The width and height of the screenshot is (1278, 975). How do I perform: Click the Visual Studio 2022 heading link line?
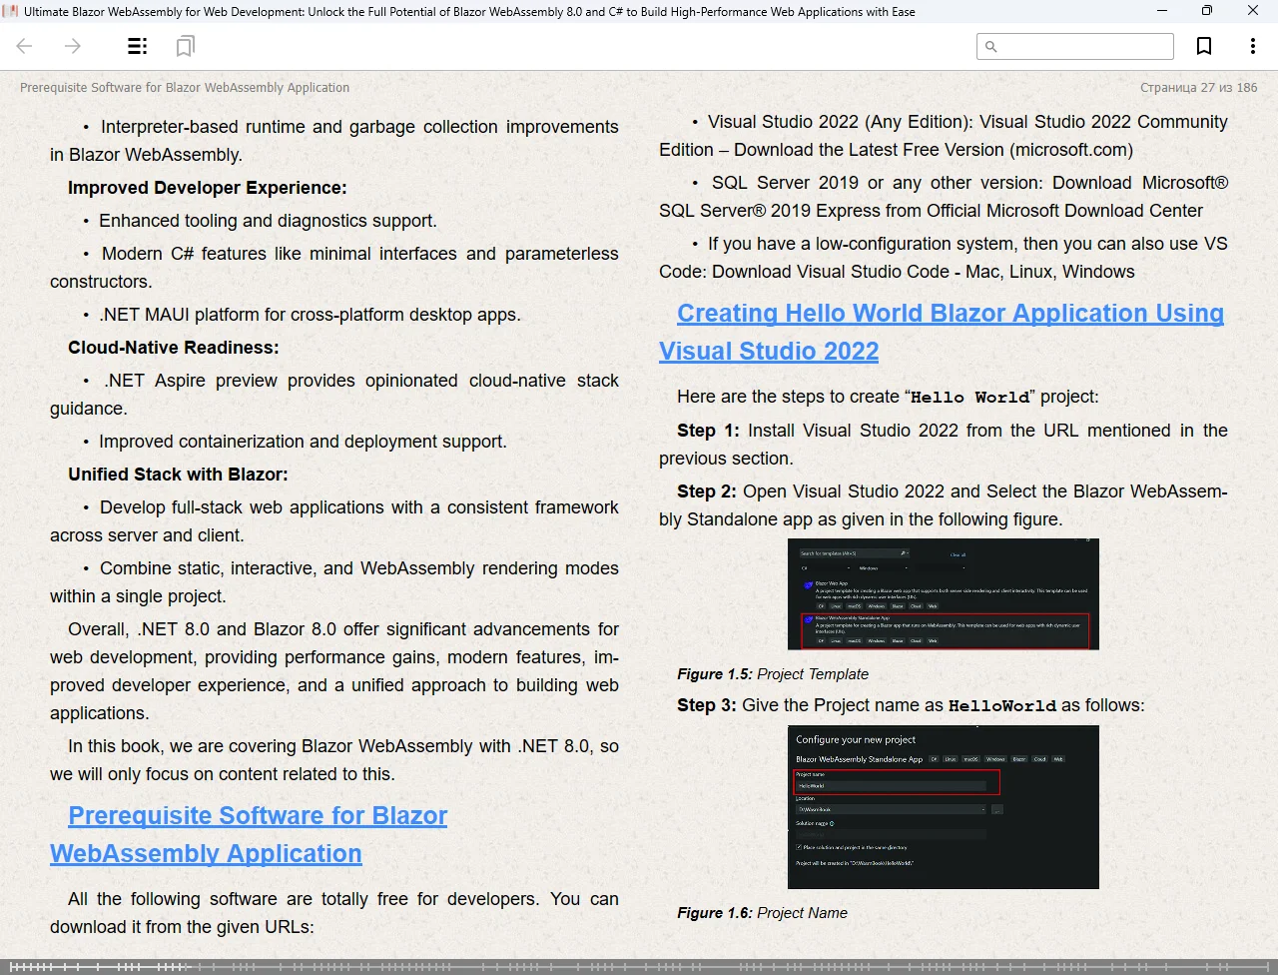coord(769,352)
